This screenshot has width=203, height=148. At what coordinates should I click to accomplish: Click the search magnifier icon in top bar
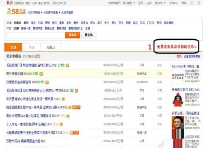pos(124,3)
